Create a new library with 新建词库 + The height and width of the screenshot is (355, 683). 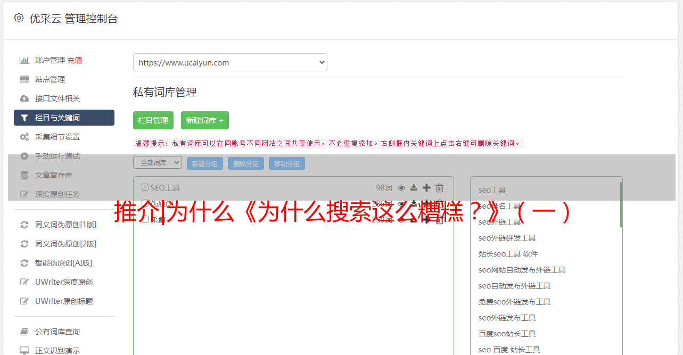(x=205, y=120)
